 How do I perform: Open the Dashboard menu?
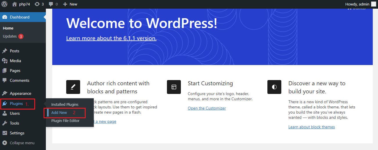[x=23, y=17]
